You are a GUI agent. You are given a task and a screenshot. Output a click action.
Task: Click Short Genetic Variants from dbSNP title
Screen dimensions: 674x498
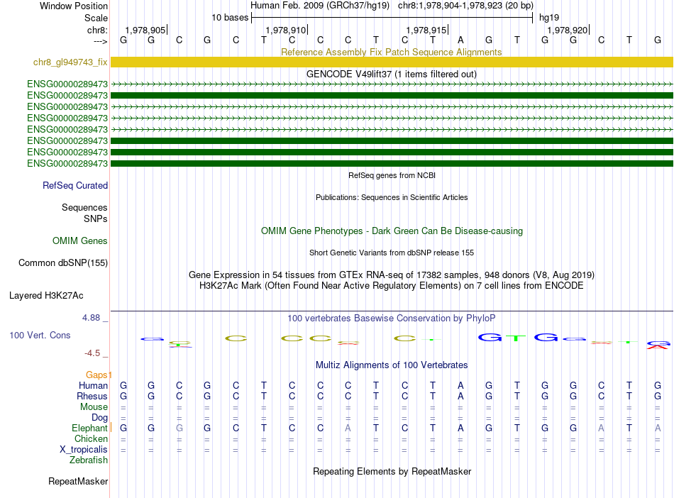pos(392,253)
